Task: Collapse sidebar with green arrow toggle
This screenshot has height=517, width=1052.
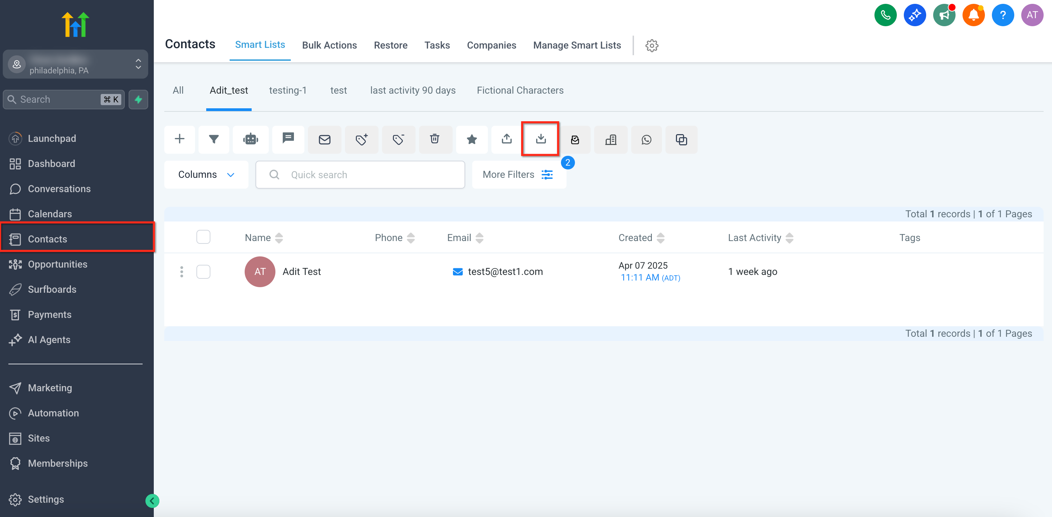Action: click(x=152, y=501)
